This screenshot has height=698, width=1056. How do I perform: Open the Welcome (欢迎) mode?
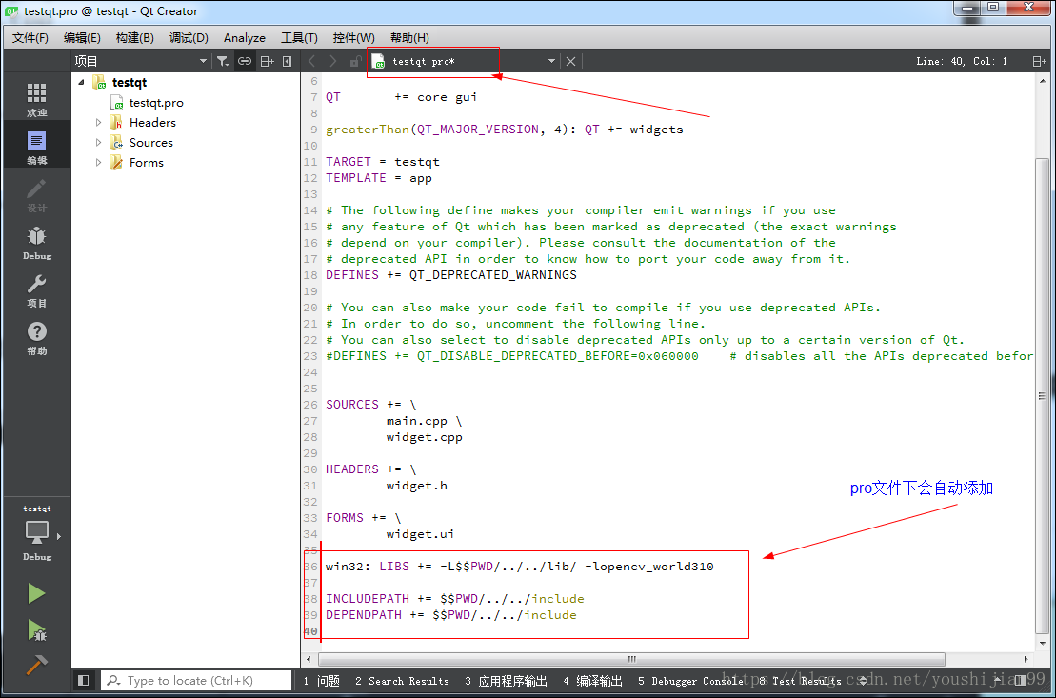[36, 99]
